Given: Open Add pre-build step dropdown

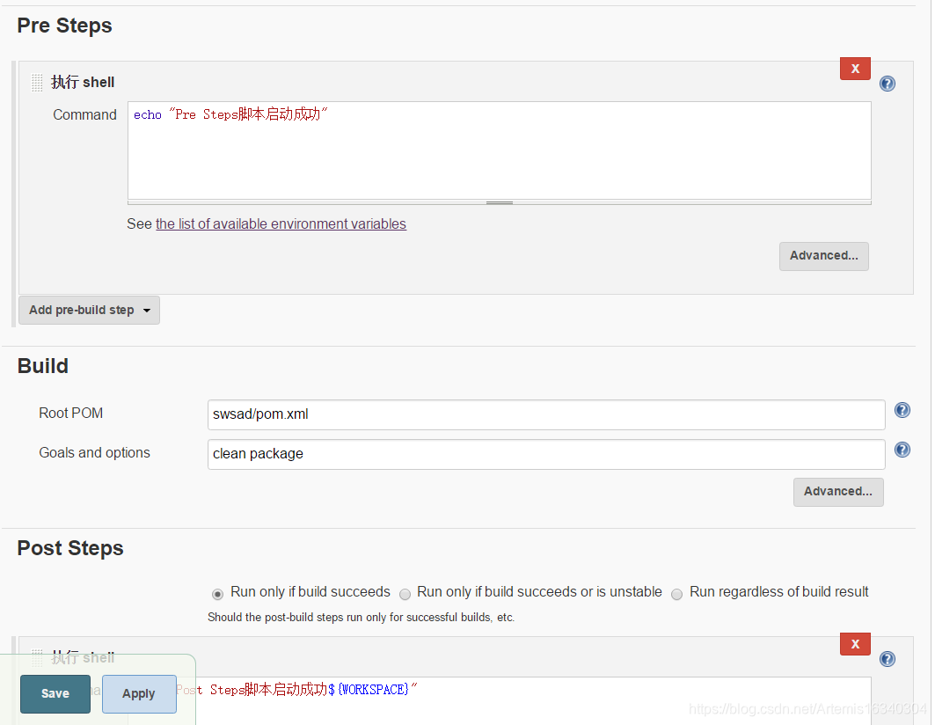Looking at the screenshot, I should click(89, 311).
